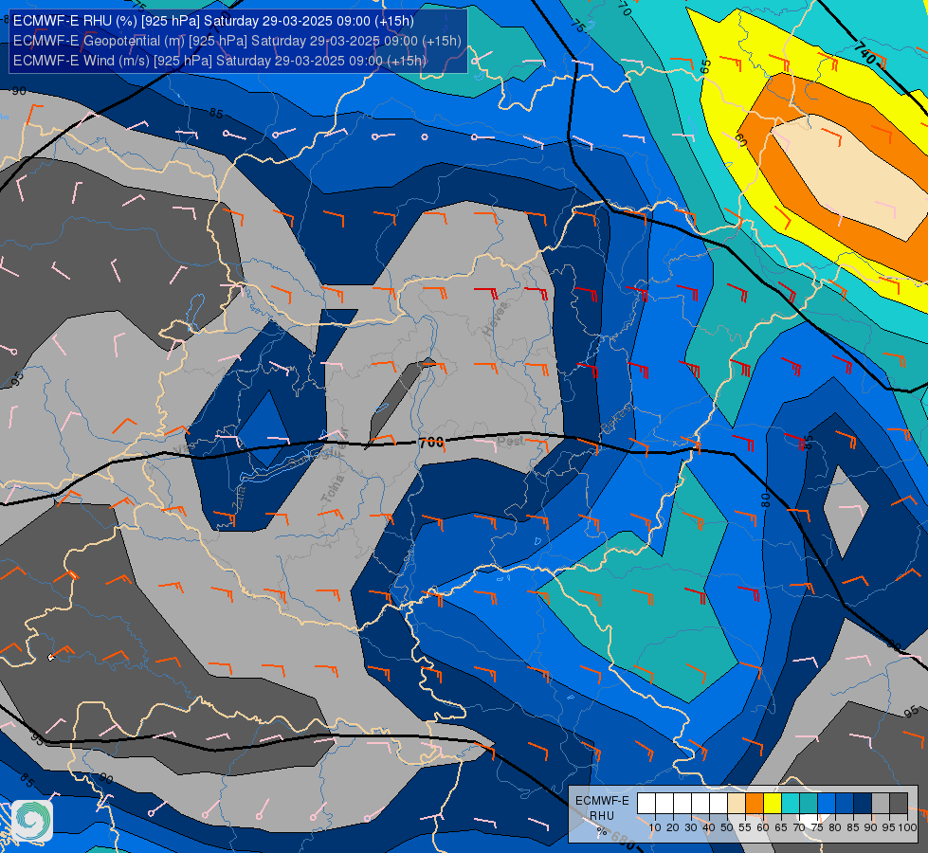Select the teal 70–75% legend swatch
Viewport: 928px width, 853px height.
point(809,803)
